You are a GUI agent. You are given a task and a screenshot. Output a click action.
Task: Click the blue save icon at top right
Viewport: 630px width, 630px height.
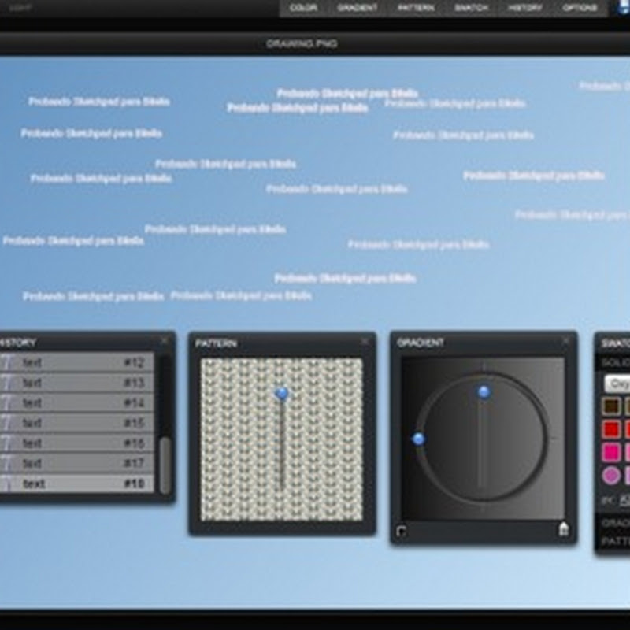coord(624,8)
